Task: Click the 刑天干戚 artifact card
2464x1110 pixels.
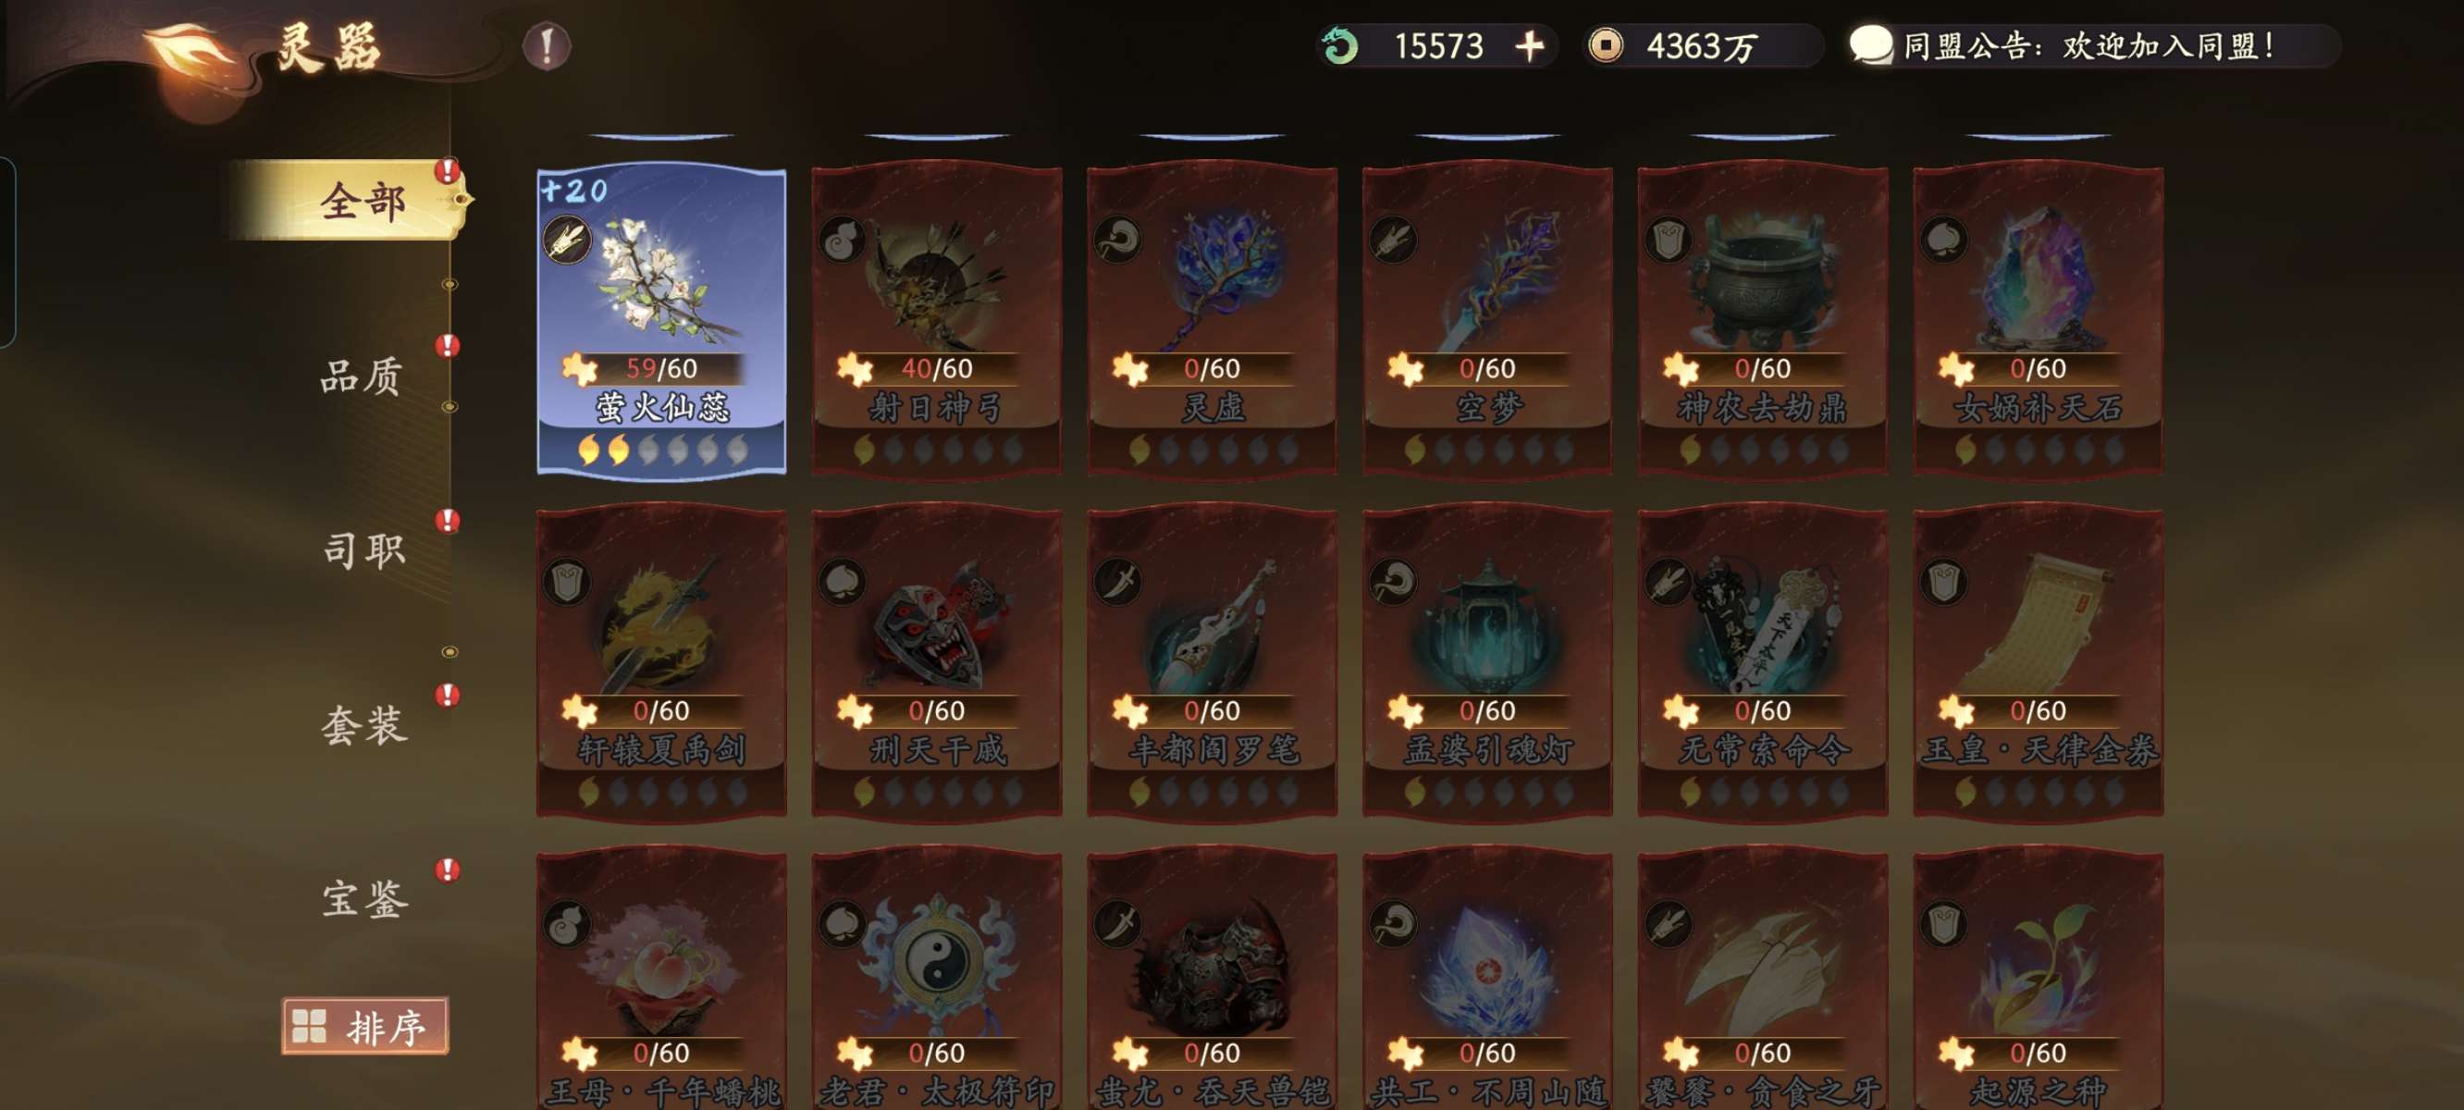Action: [936, 663]
